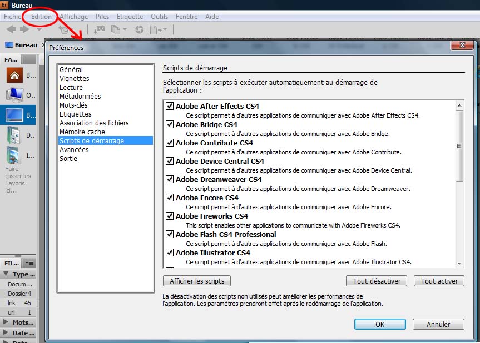480x343 pixels.
Task: Select Etiquettes preferences category
Action: (75, 114)
